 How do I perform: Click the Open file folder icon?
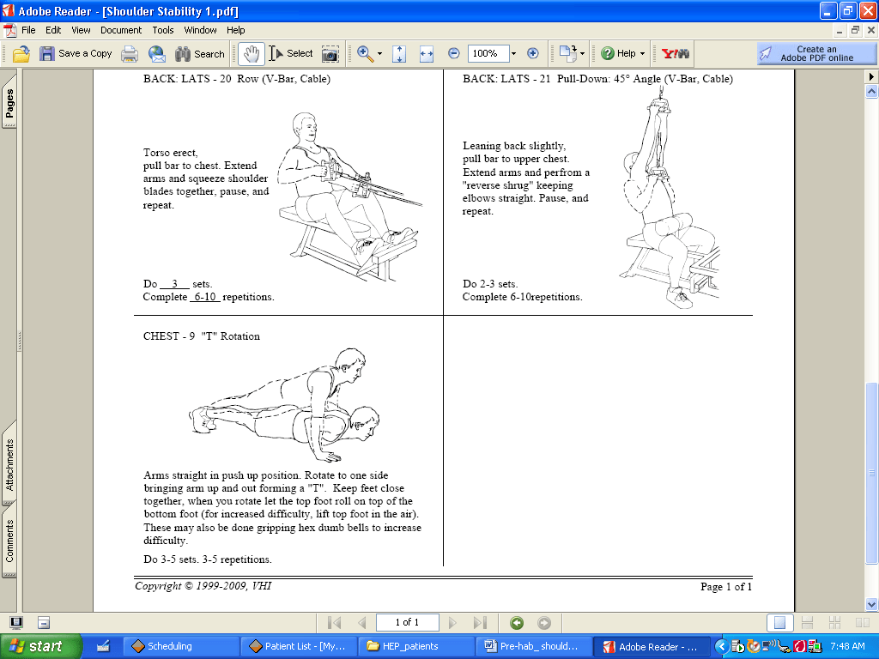click(21, 53)
